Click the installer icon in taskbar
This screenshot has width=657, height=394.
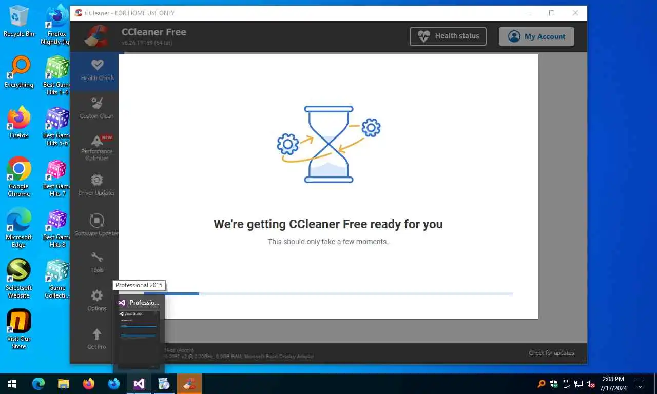[x=164, y=384]
